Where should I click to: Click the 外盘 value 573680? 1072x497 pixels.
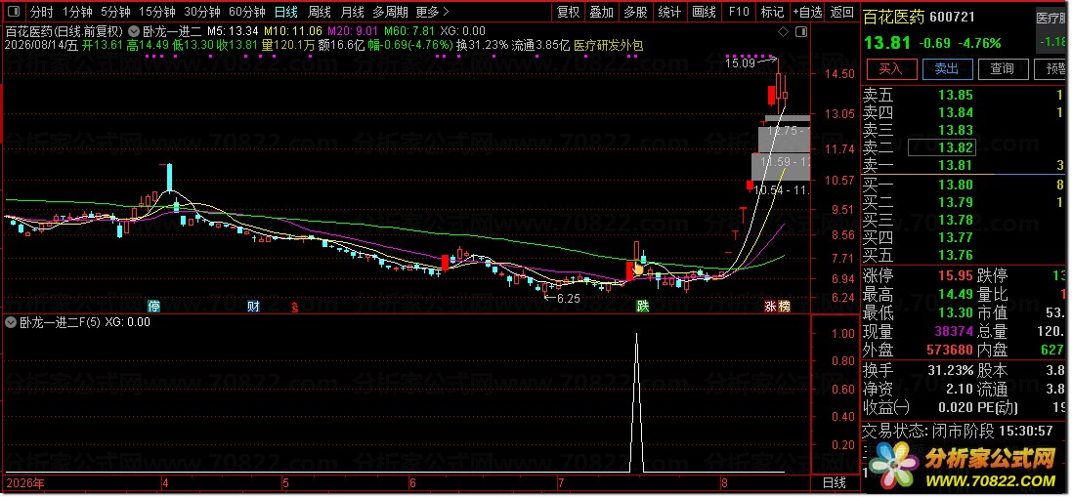pyautogui.click(x=950, y=351)
